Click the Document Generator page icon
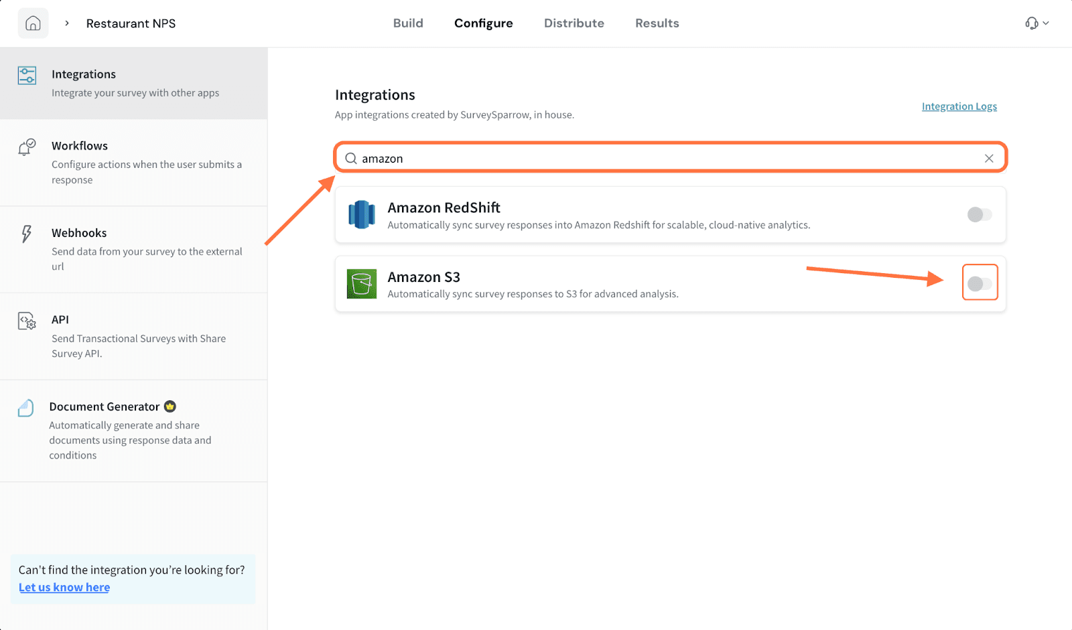Viewport: 1072px width, 630px height. (26, 408)
